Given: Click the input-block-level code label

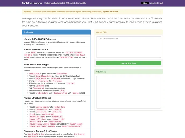Looking at the screenshot, I should 44,76.
